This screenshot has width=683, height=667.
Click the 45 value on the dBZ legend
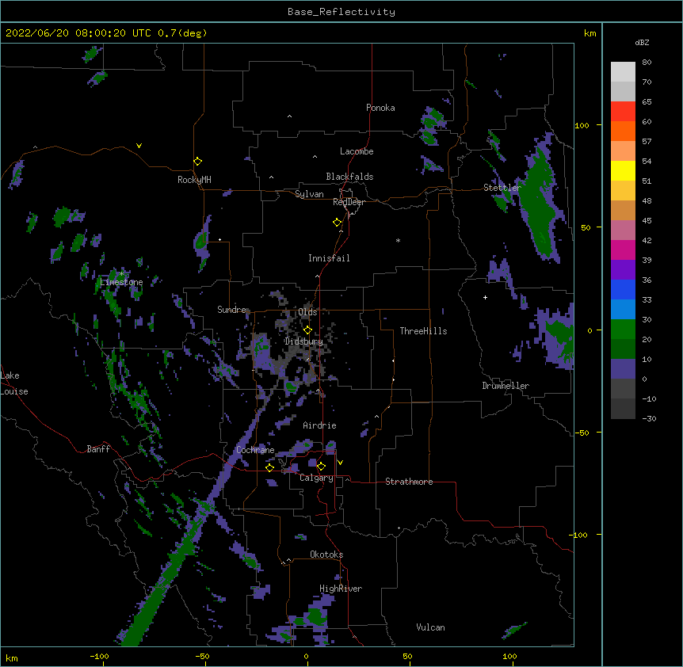coord(647,220)
